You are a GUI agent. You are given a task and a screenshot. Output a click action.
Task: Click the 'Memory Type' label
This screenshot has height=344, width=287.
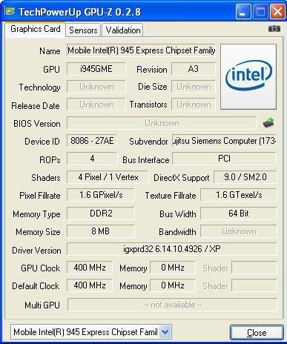(x=36, y=214)
